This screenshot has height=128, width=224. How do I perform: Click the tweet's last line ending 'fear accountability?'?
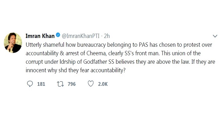[x=76, y=70]
